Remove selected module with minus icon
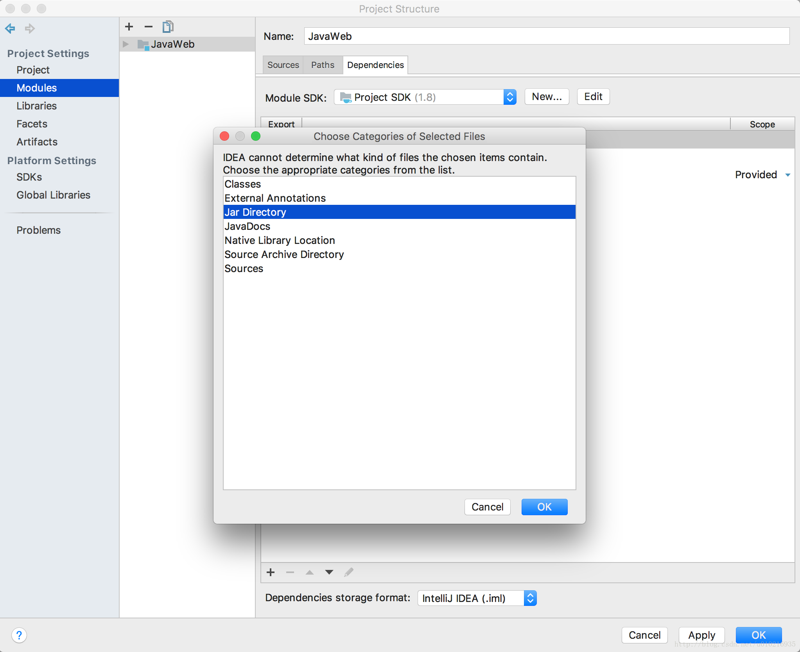The height and width of the screenshot is (652, 800). 148,27
